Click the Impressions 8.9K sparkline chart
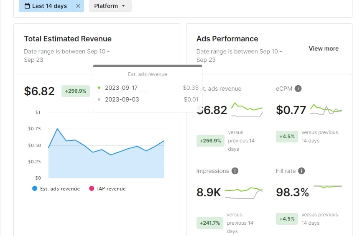 pyautogui.click(x=244, y=193)
